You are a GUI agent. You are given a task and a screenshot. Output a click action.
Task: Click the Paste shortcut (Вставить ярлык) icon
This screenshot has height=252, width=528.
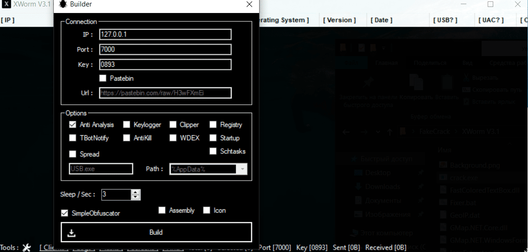[x=466, y=101]
